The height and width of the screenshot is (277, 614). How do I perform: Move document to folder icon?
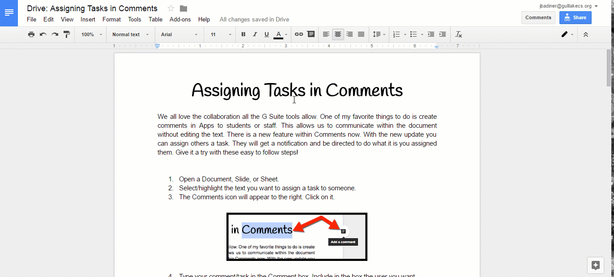coord(183,8)
